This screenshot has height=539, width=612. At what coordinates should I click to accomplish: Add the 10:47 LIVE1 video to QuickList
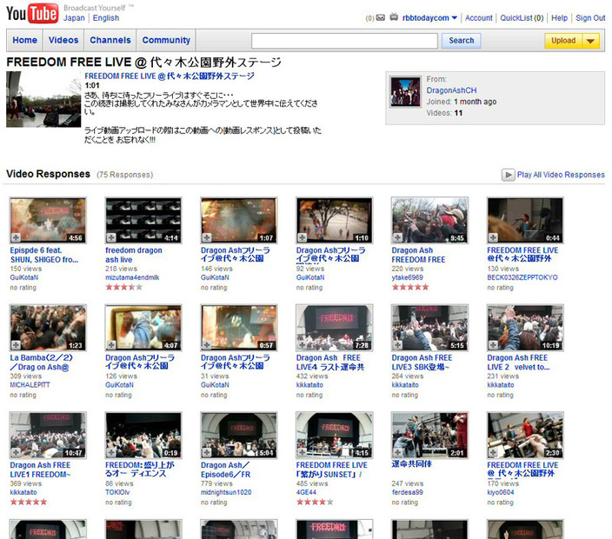[16, 452]
